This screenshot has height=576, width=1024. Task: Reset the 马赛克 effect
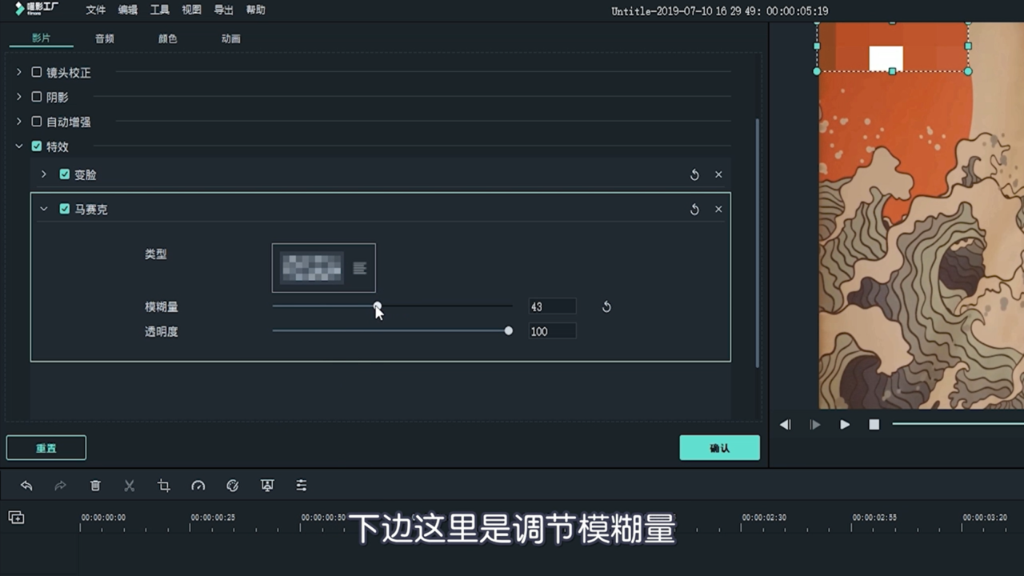[x=694, y=210]
